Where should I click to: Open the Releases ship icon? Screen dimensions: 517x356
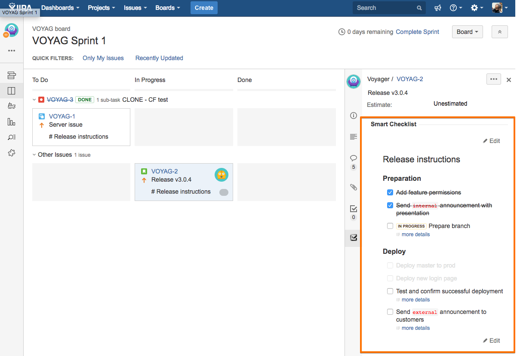[12, 106]
